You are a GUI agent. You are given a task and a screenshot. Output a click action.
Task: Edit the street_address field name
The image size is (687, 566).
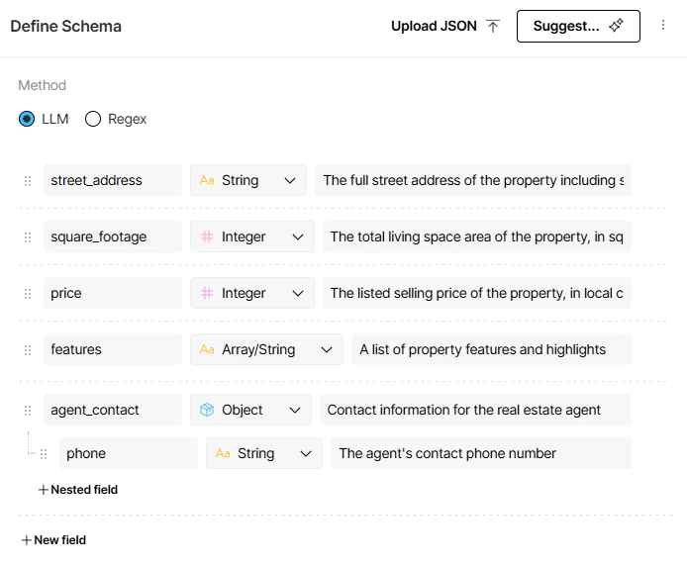click(x=113, y=180)
